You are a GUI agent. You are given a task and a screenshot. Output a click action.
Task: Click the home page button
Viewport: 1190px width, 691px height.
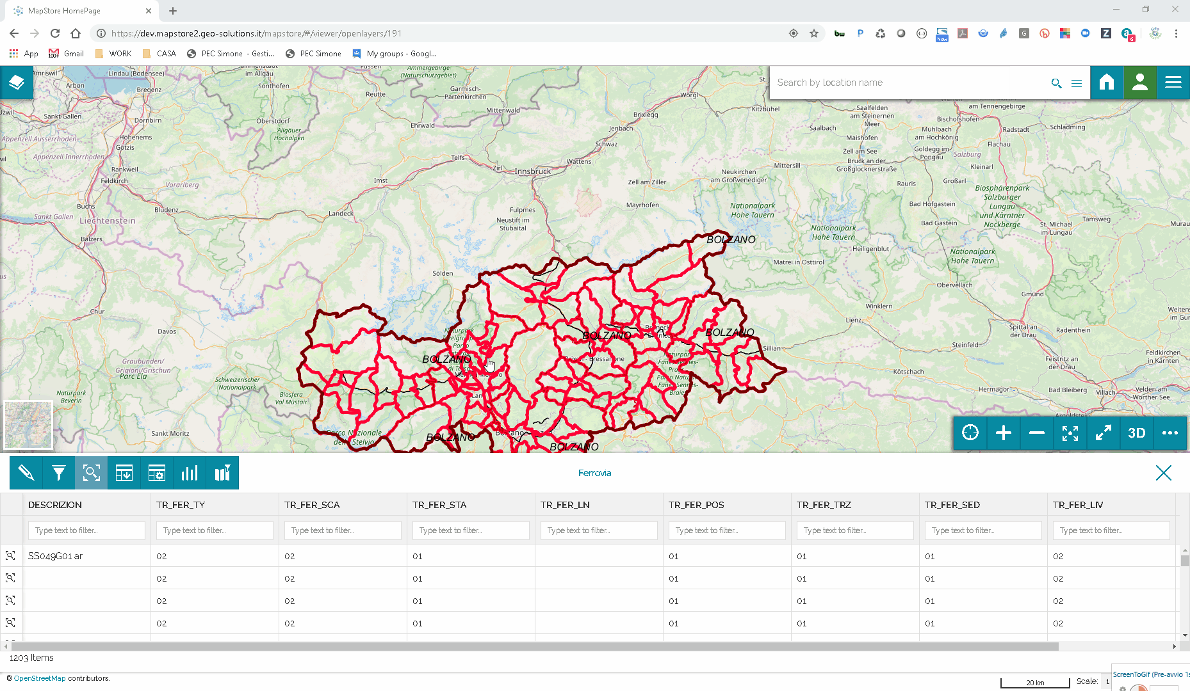1107,83
